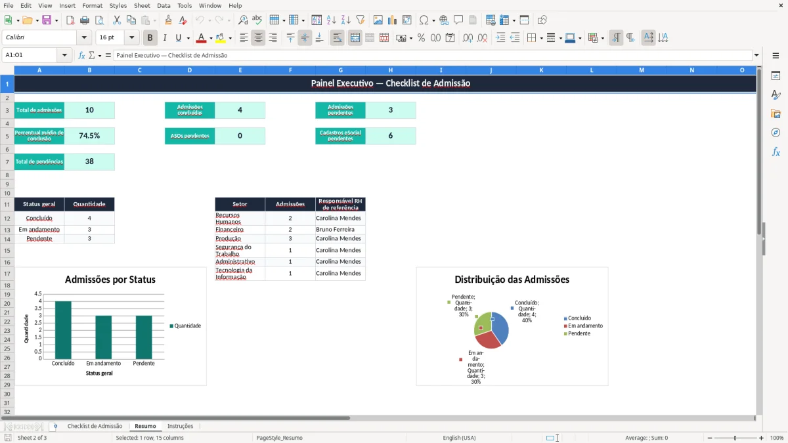Toggle Bold formatting
Image resolution: width=788 pixels, height=443 pixels.
(x=150, y=38)
